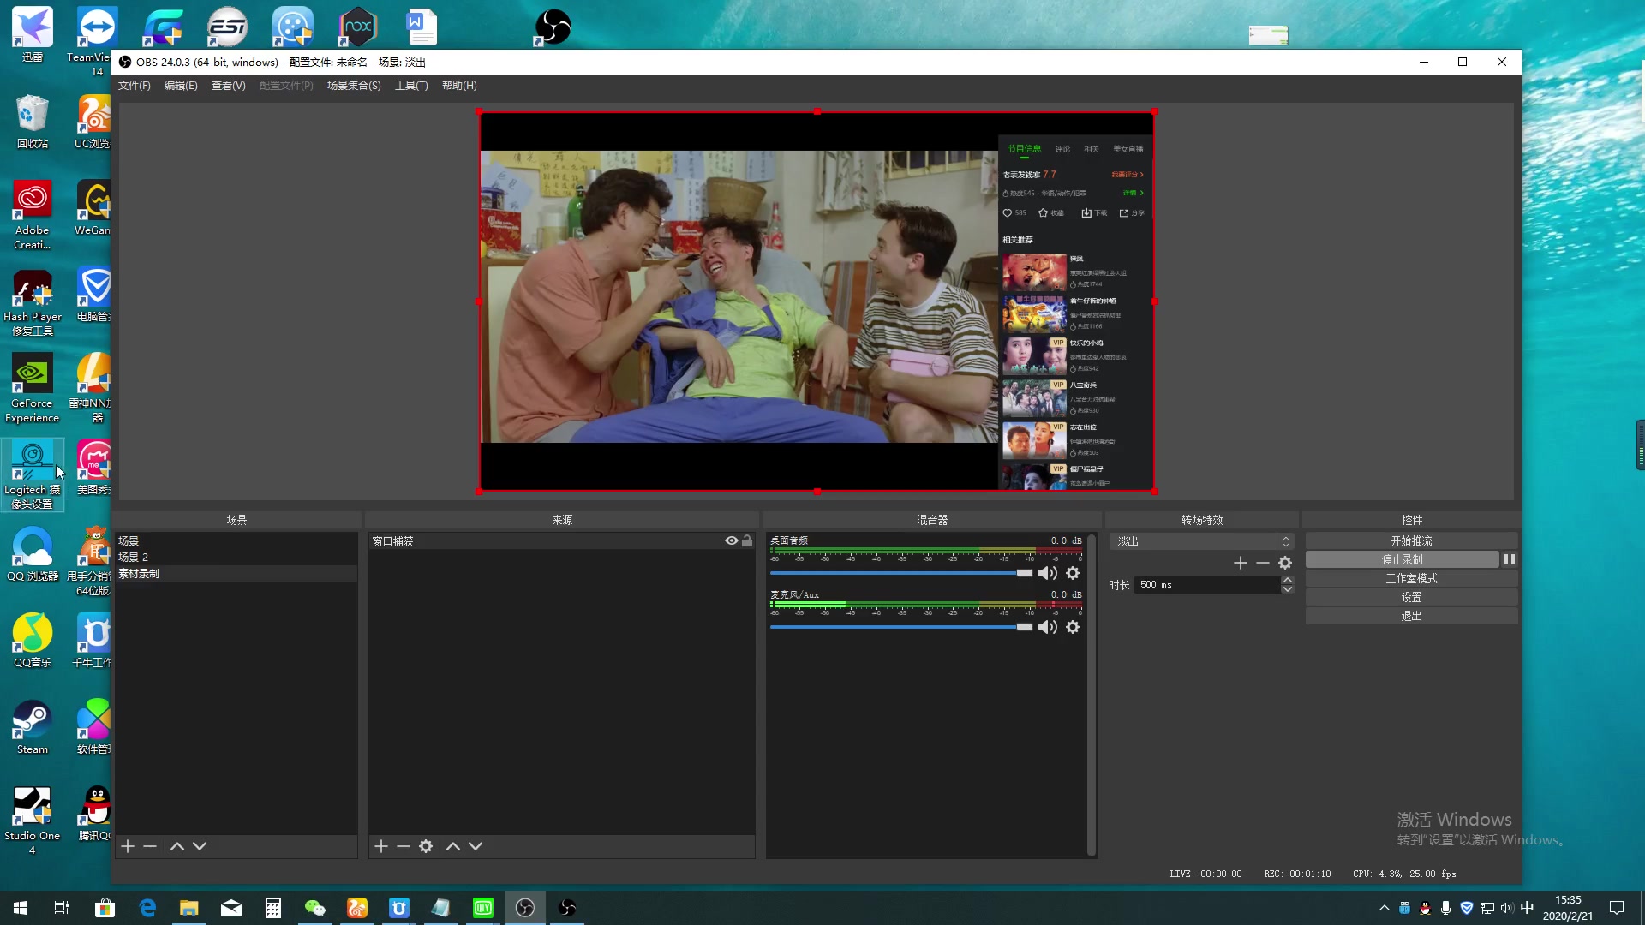Remove selected source with minus icon

[x=404, y=846]
